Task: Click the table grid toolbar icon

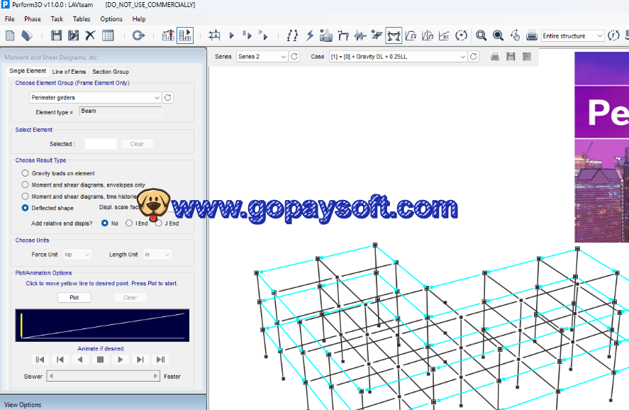Action: 108,35
